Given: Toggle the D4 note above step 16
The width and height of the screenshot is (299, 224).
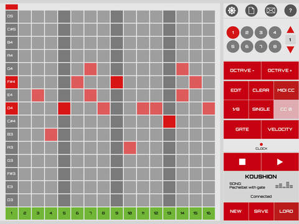Looking at the screenshot, I should tap(209, 108).
